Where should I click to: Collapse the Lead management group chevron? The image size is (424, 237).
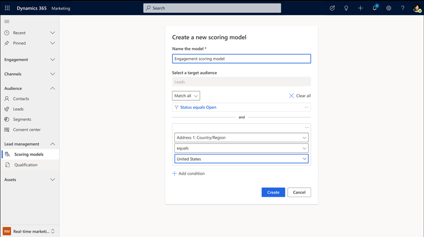coord(53,144)
